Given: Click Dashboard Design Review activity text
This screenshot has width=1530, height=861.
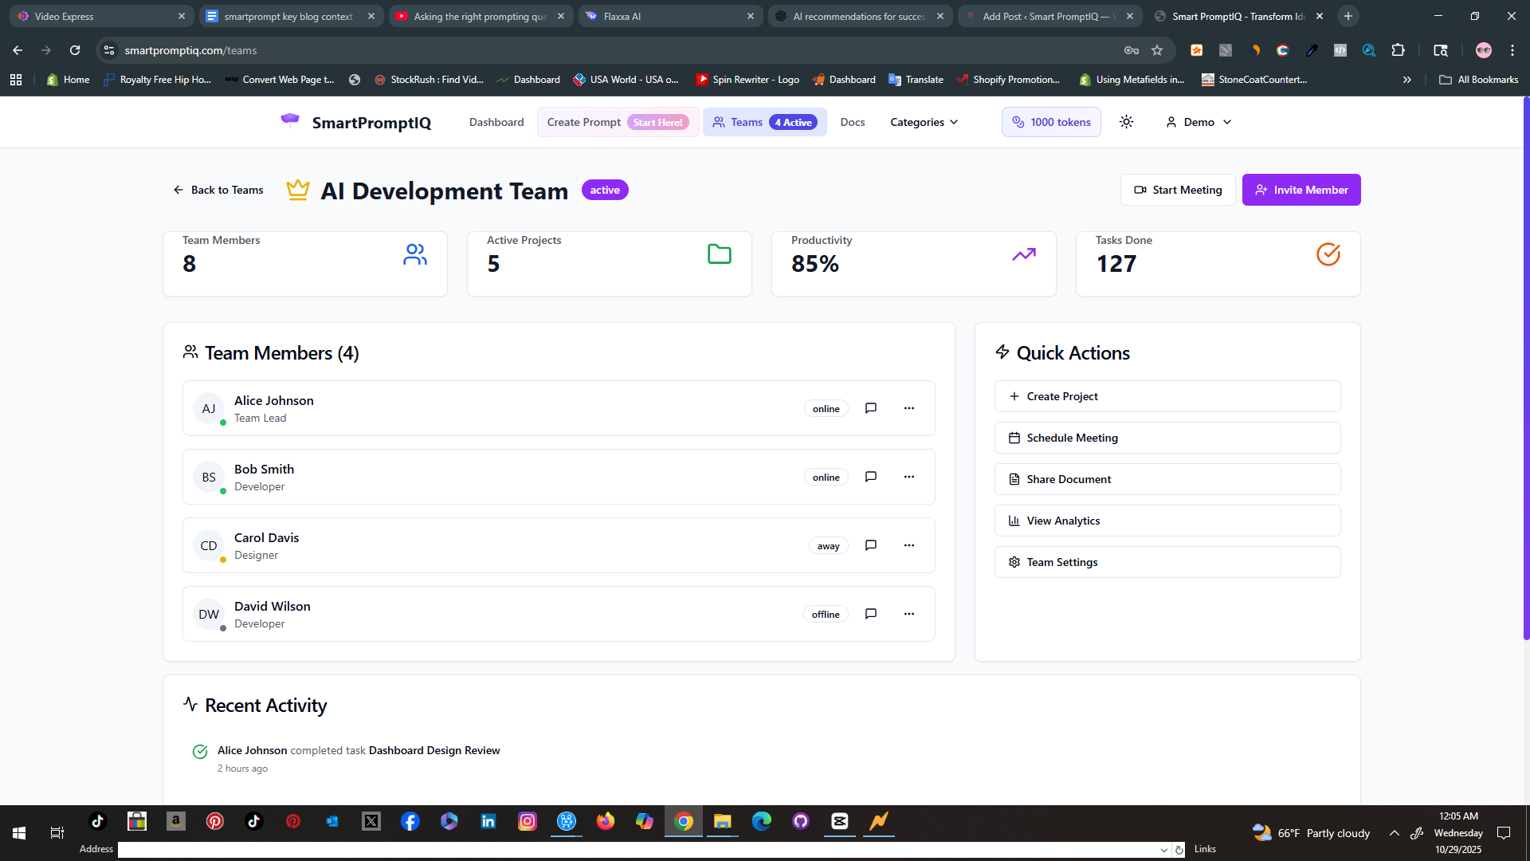Looking at the screenshot, I should click(x=434, y=750).
